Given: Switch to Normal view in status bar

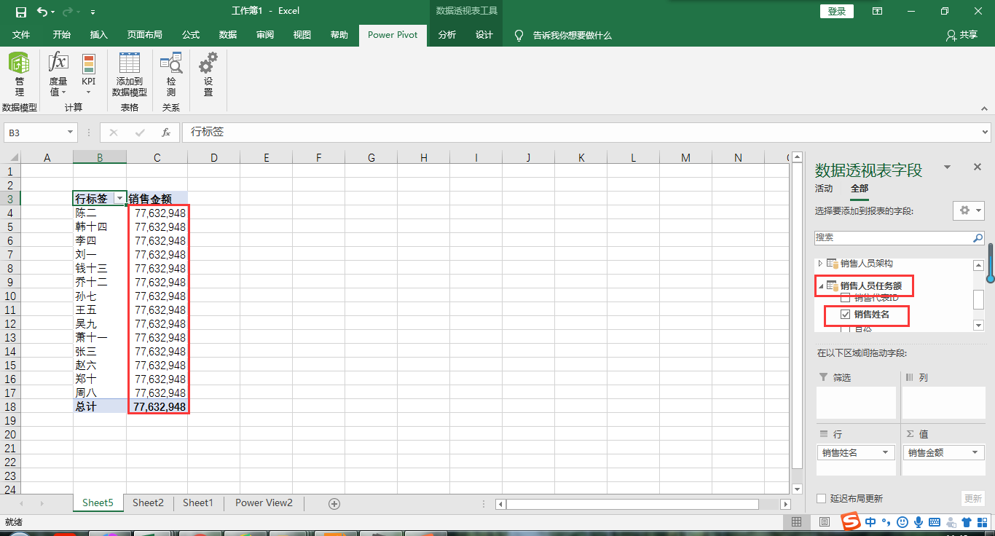Looking at the screenshot, I should tap(797, 521).
